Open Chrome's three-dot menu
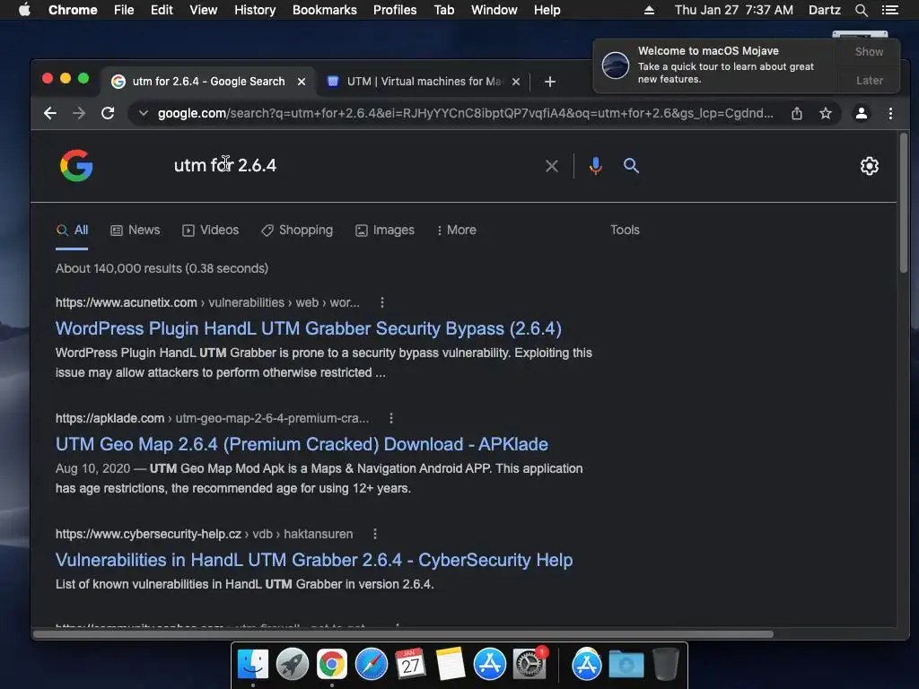The width and height of the screenshot is (919, 689). coord(890,113)
